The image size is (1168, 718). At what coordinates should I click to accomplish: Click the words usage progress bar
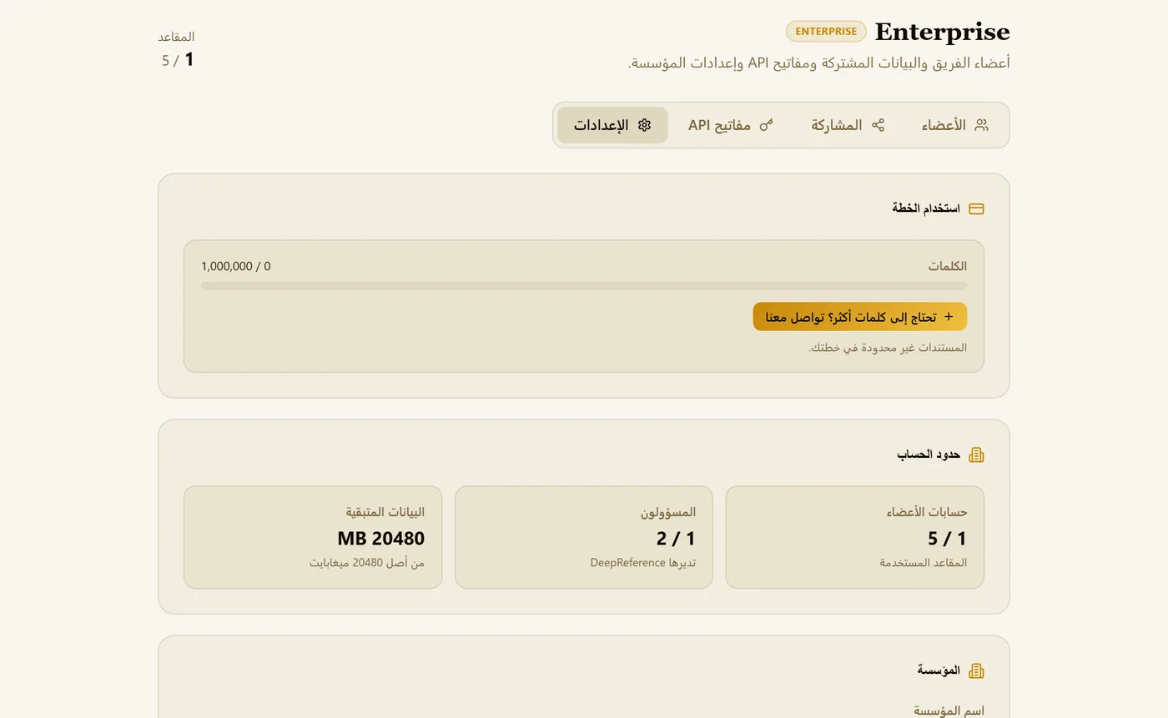[x=584, y=286]
